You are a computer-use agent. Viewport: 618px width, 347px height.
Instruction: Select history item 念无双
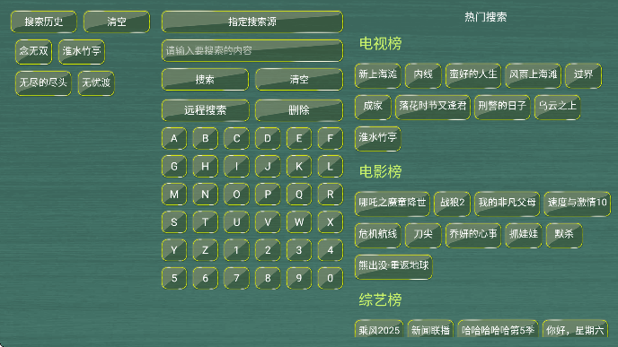point(33,51)
